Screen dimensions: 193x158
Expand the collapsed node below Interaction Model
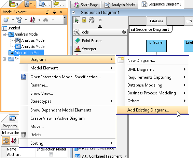point(4,59)
